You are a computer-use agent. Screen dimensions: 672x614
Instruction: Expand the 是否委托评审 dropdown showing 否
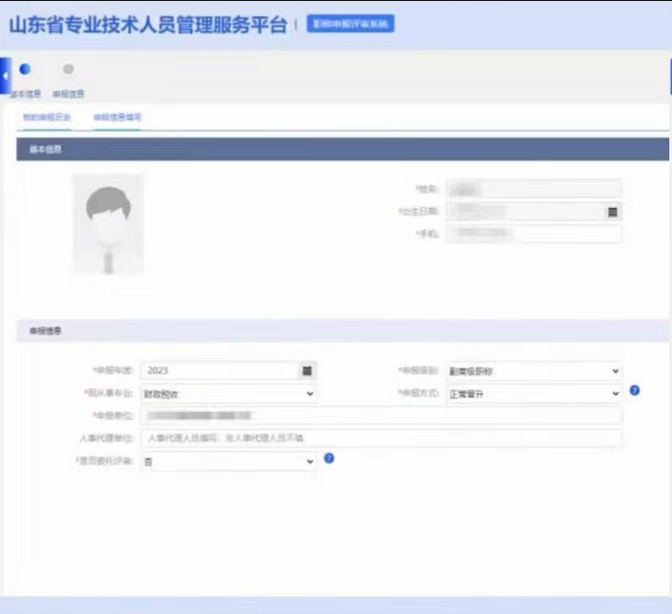click(x=229, y=461)
